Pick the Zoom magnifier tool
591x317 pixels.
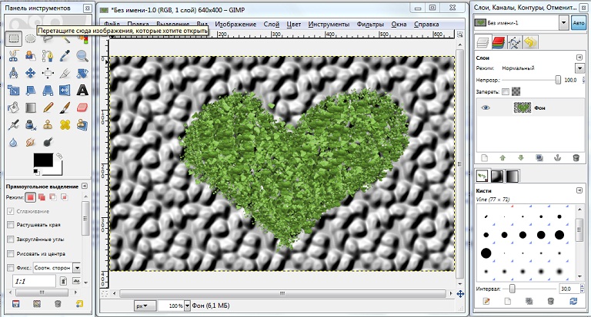tap(82, 55)
